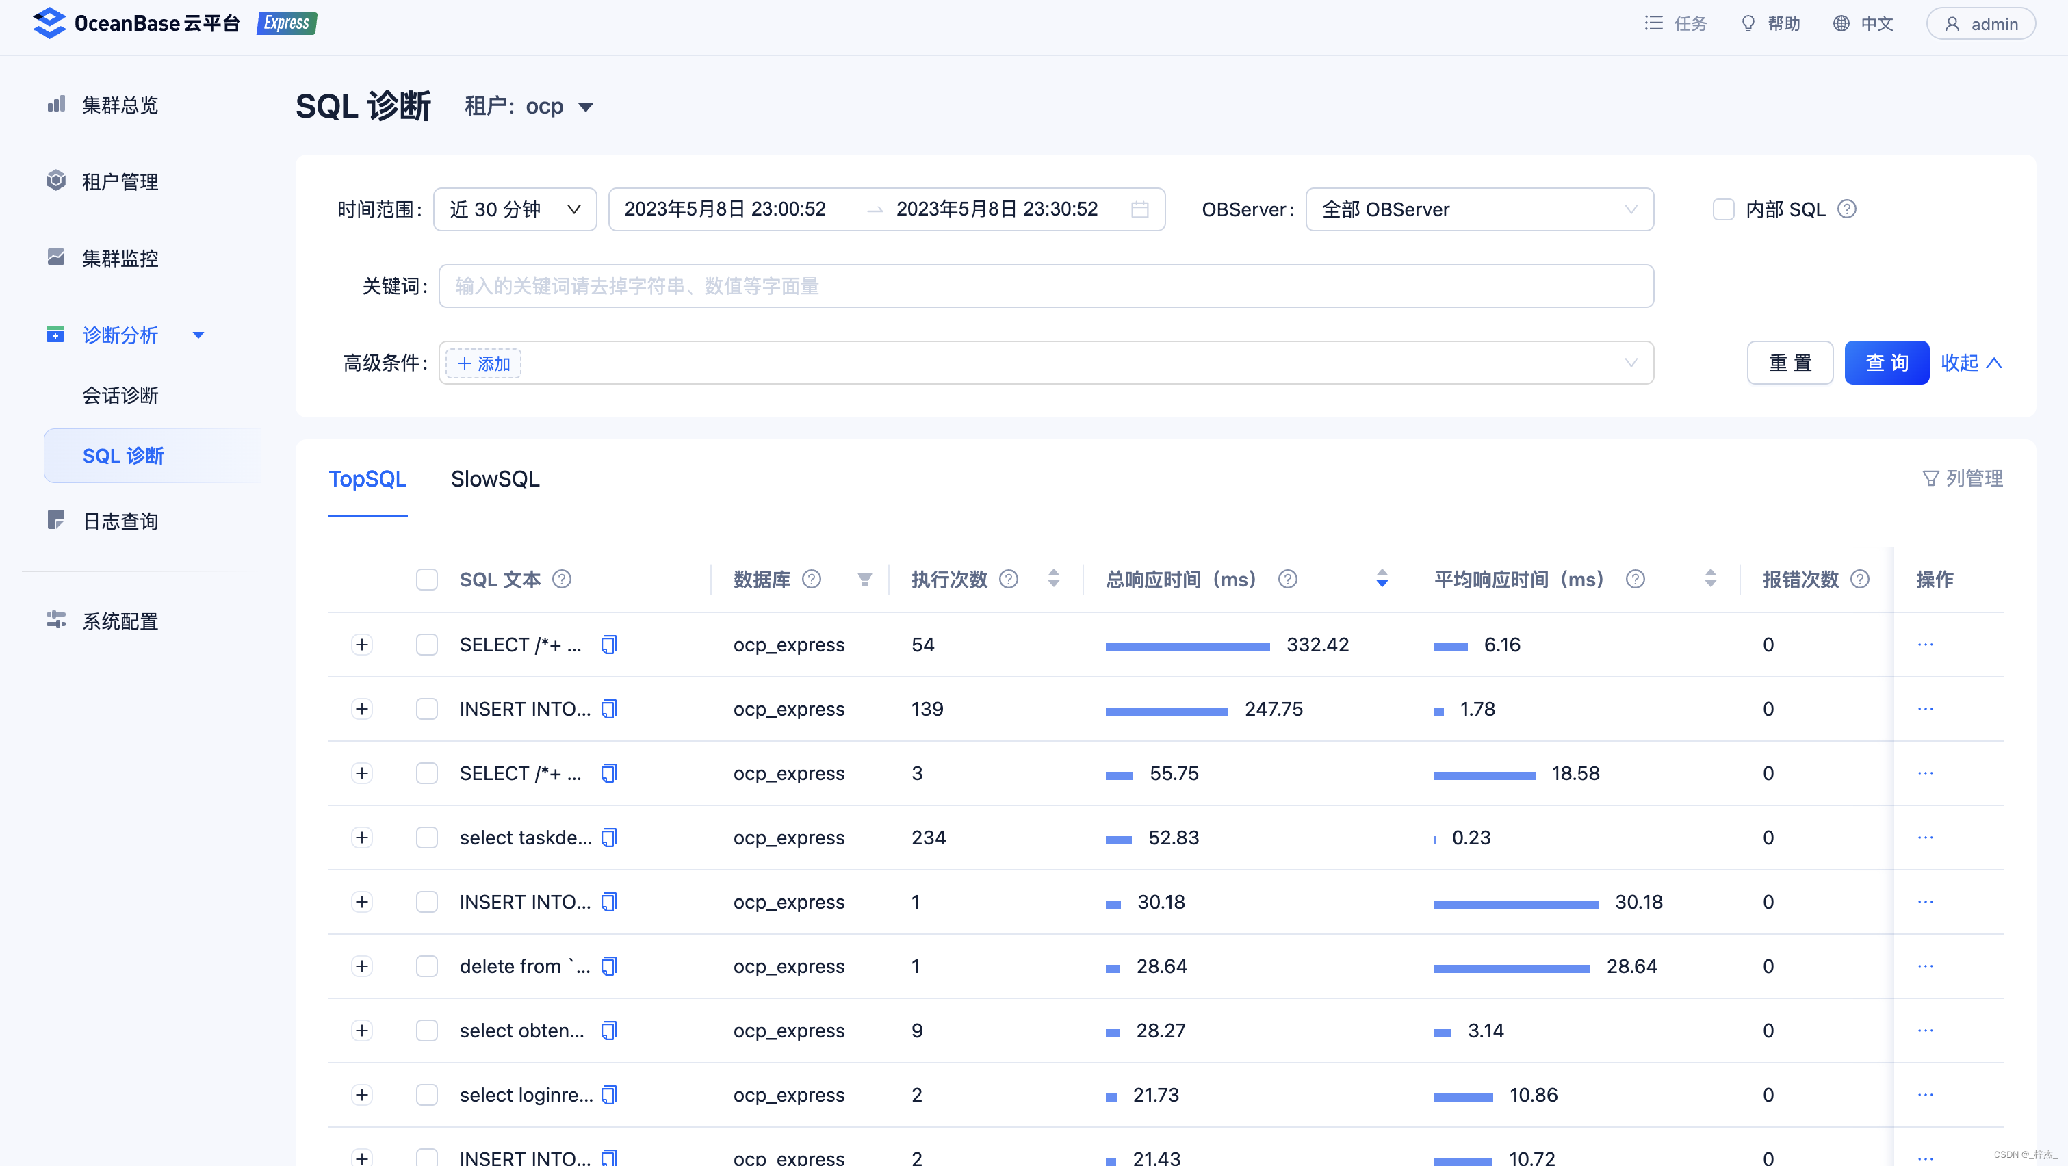Focus the 关键词 keyword input field
Image resolution: width=2068 pixels, height=1166 pixels.
click(1045, 287)
